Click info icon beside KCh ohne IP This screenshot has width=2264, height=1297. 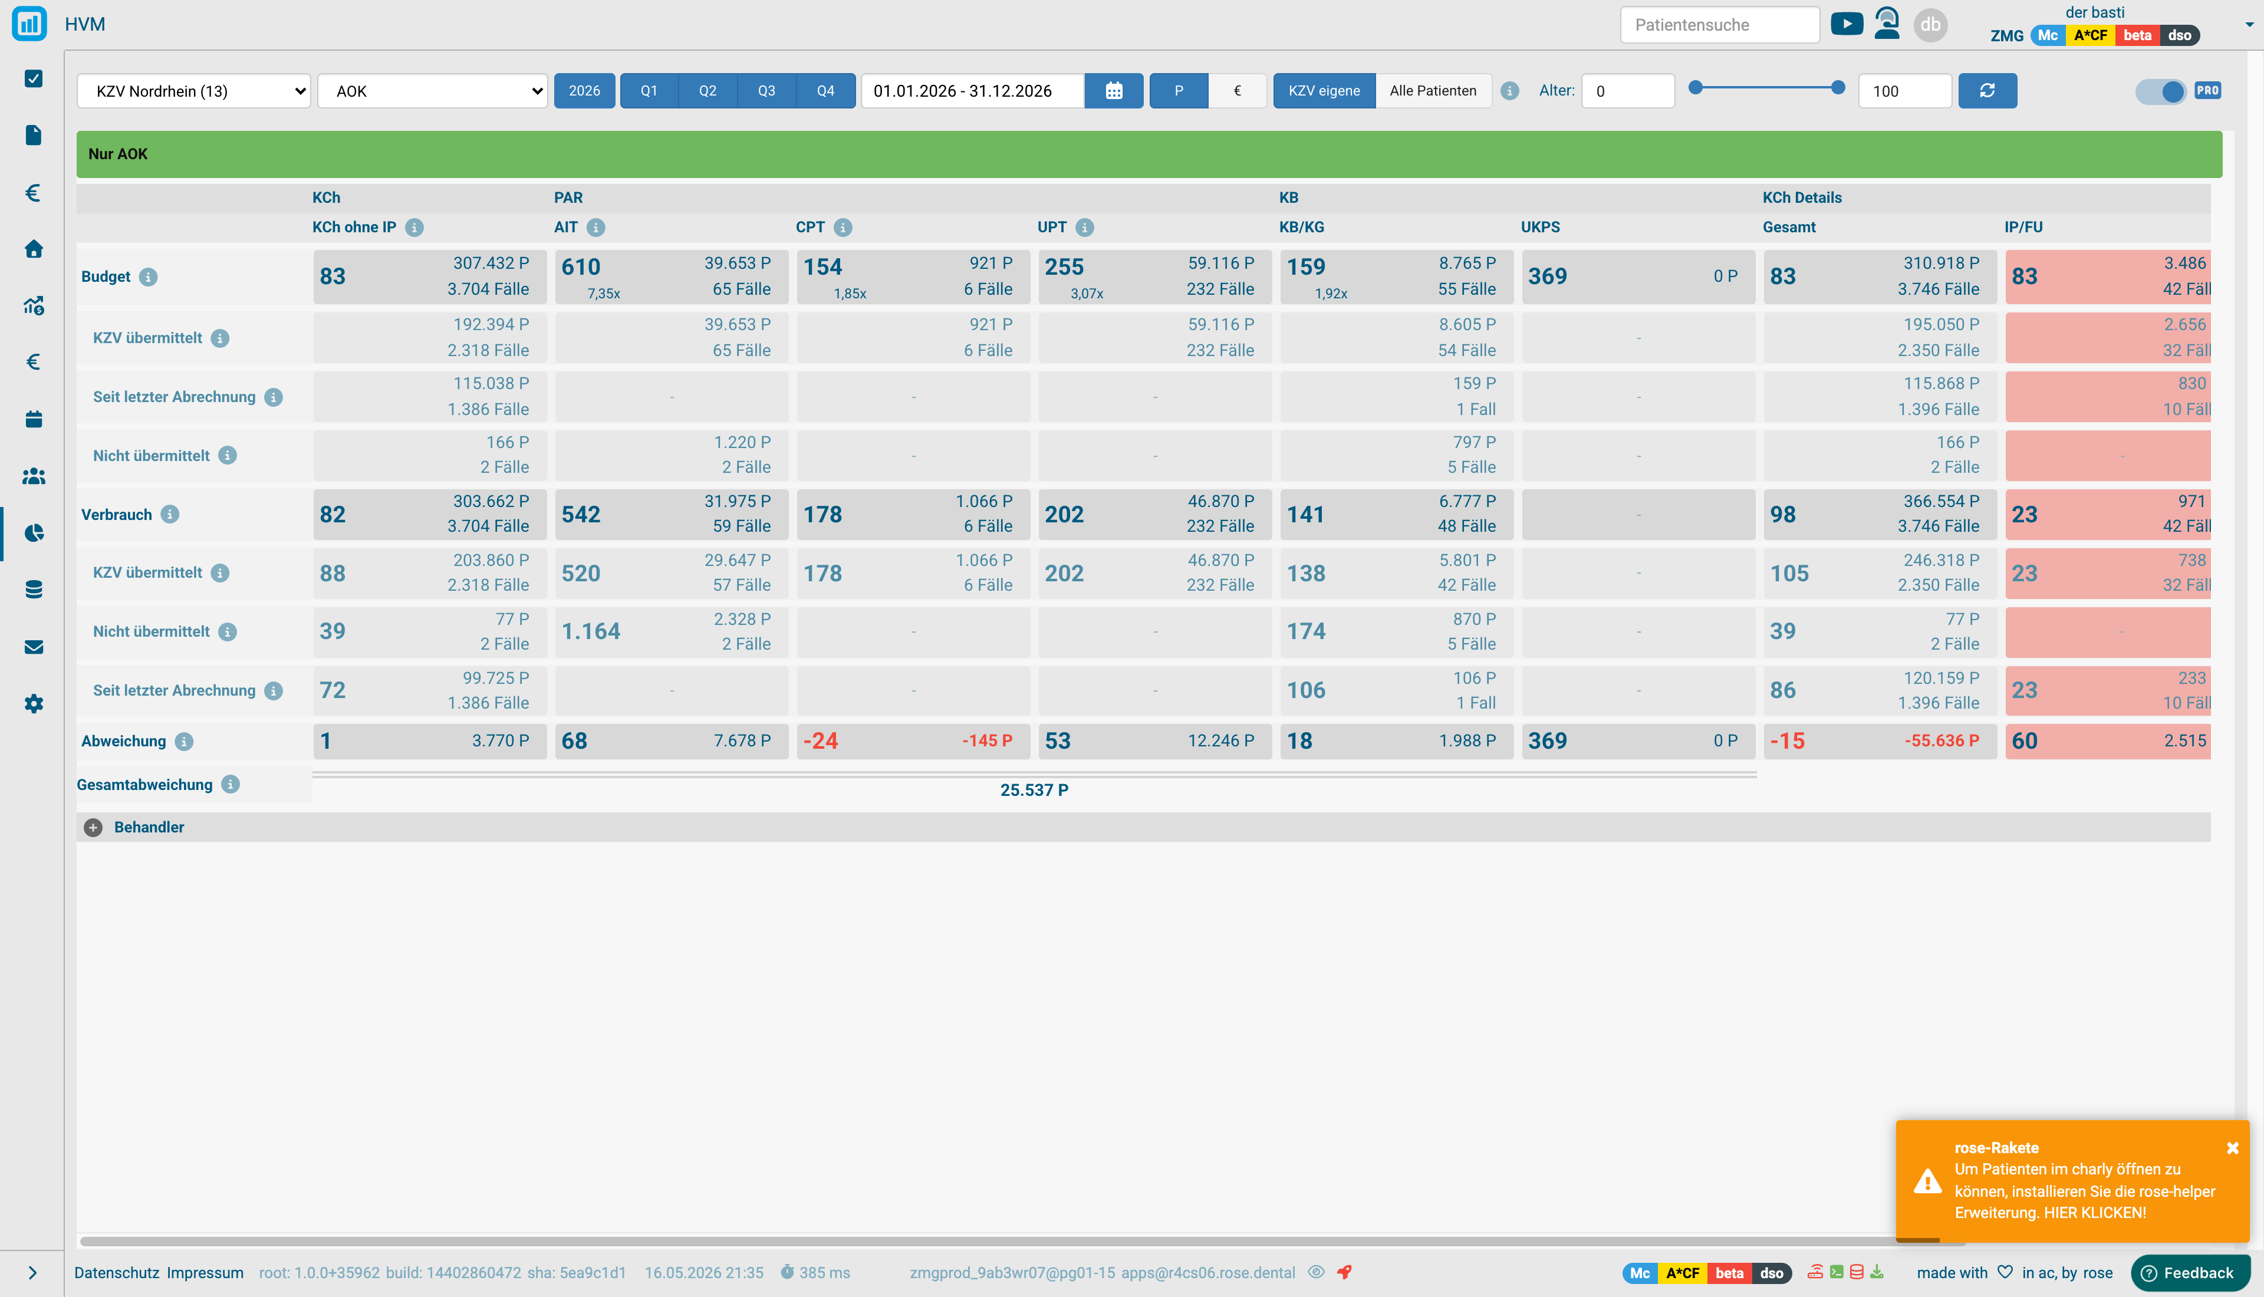414,227
